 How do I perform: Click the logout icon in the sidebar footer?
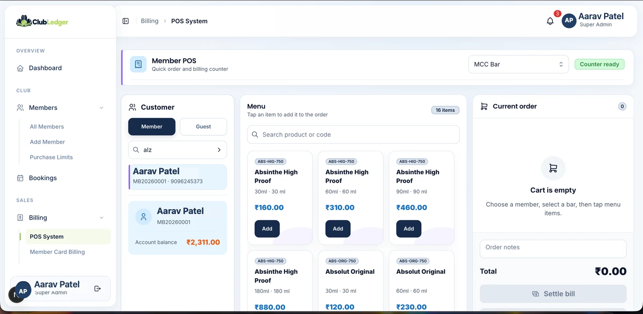tap(98, 289)
